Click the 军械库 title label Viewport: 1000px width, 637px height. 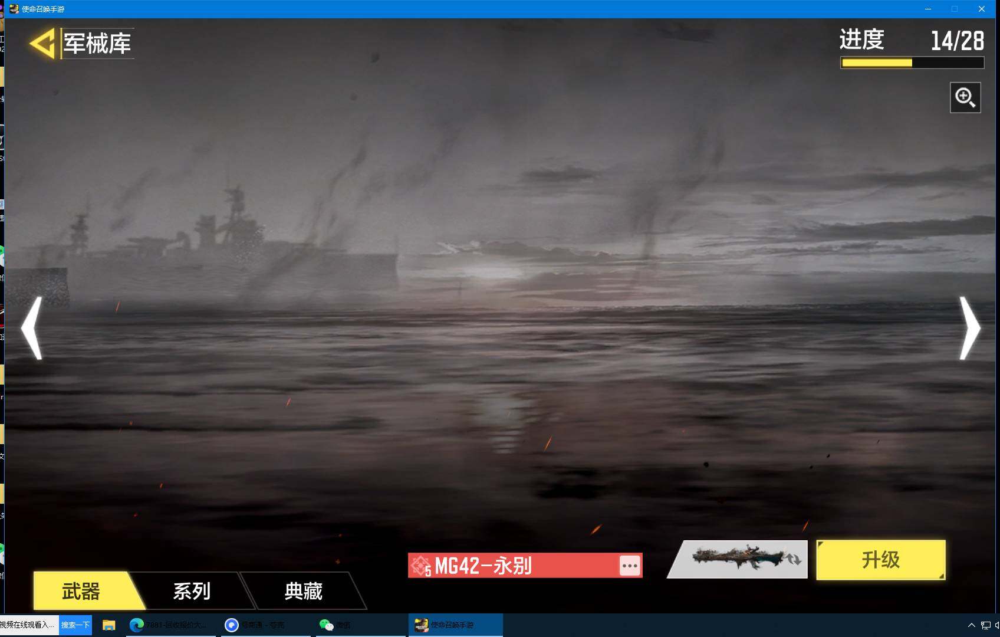[x=97, y=44]
